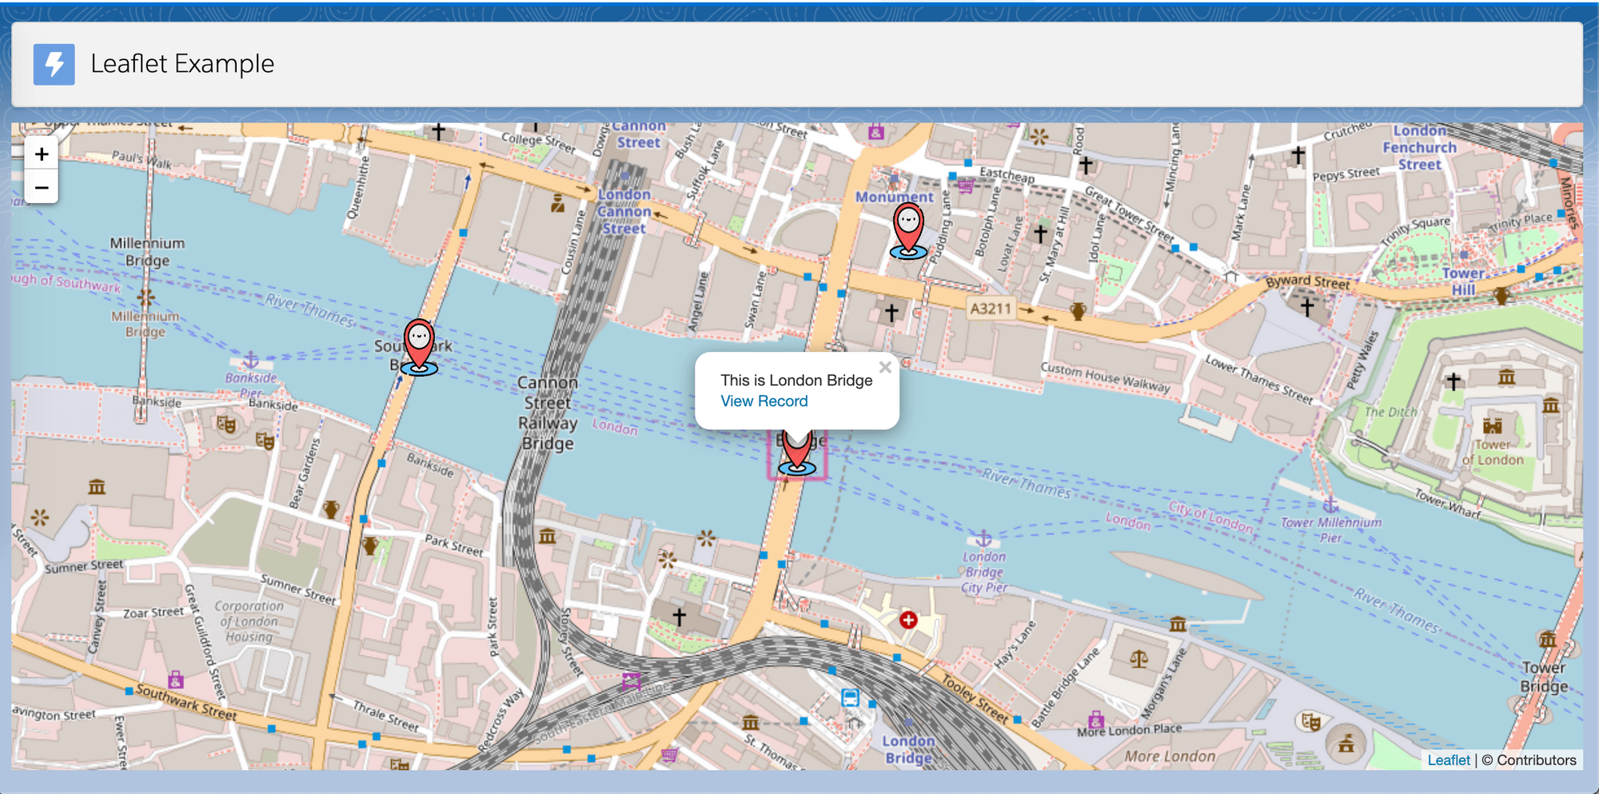Image resolution: width=1599 pixels, height=794 pixels.
Task: Click the Byward Street label
Action: [1307, 281]
